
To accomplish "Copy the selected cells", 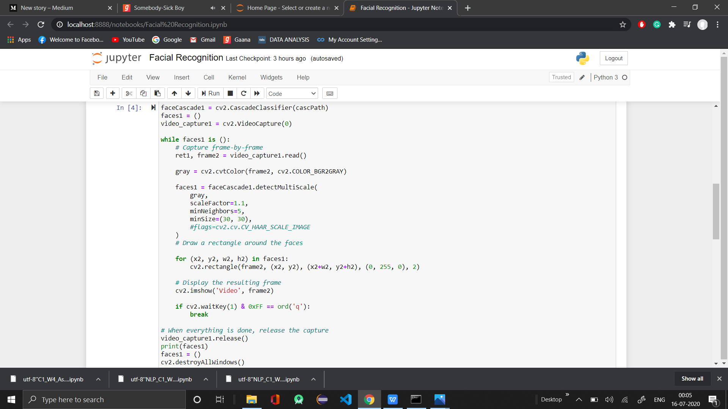I will 143,94.
